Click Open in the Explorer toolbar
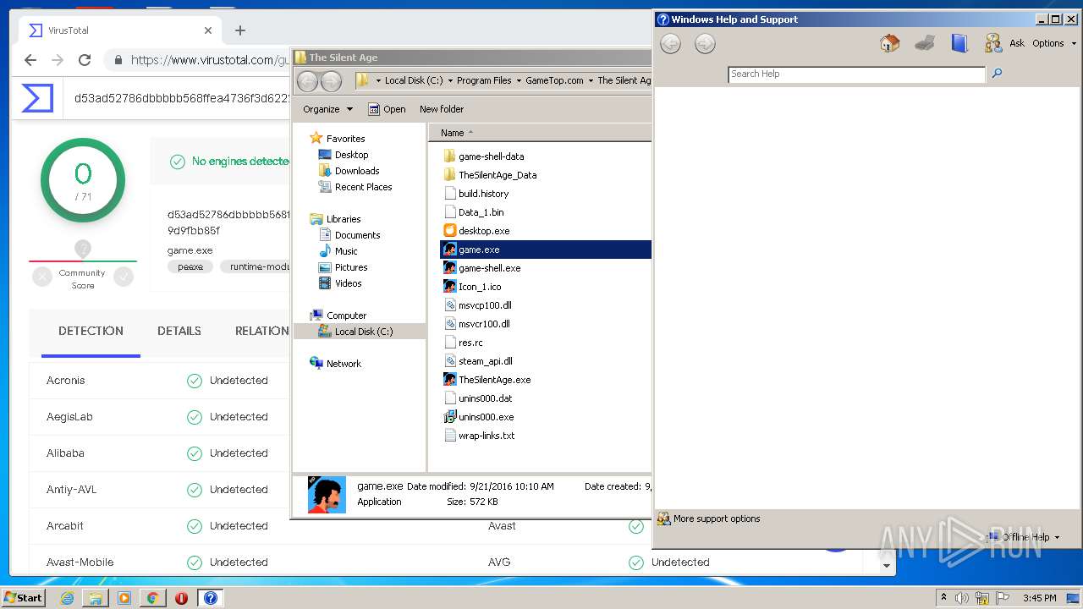1083x609 pixels. [x=387, y=109]
